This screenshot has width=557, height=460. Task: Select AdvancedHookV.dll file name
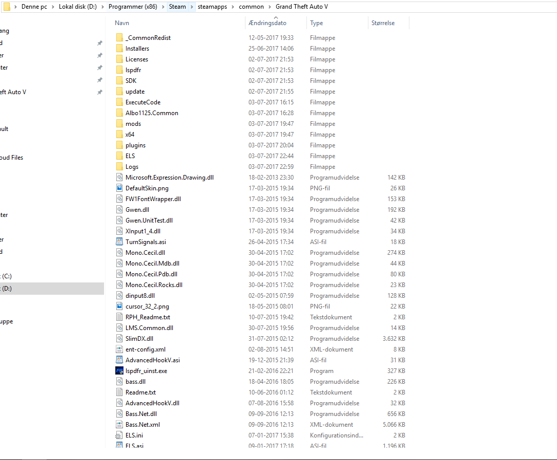point(152,403)
